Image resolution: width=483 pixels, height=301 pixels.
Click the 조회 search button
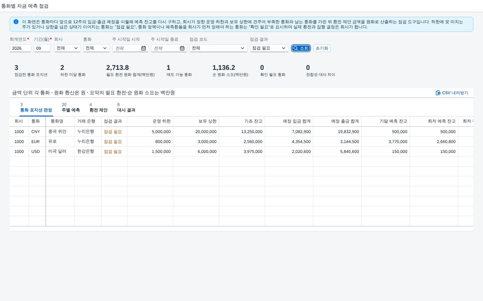pos(301,48)
